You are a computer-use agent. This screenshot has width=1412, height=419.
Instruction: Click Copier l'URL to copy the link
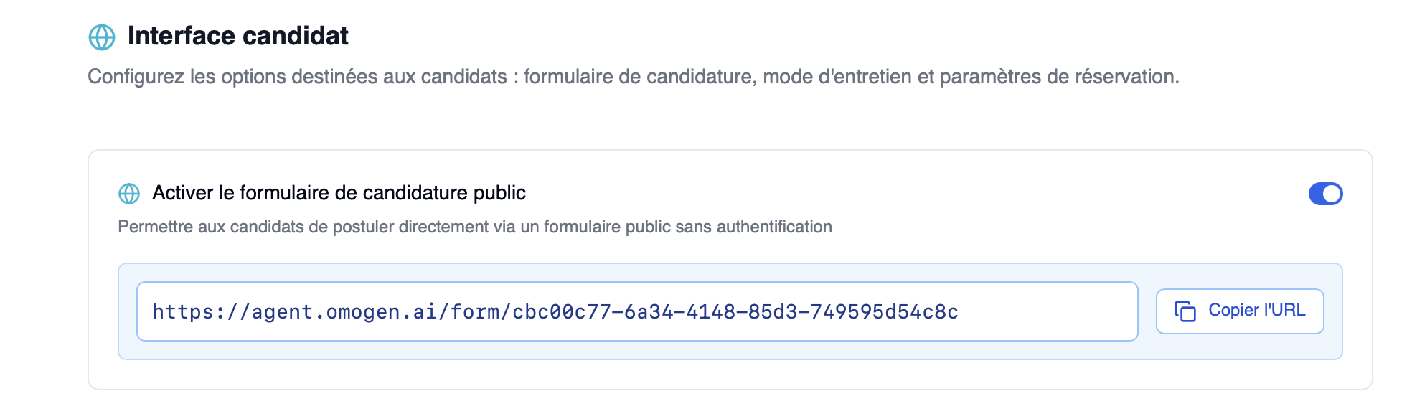[x=1239, y=310]
